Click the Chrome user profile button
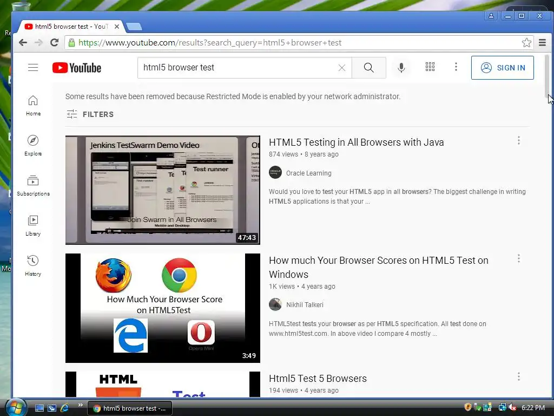 tap(491, 16)
